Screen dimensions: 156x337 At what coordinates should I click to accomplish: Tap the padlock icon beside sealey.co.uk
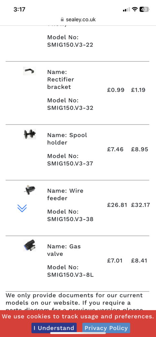pyautogui.click(x=62, y=20)
